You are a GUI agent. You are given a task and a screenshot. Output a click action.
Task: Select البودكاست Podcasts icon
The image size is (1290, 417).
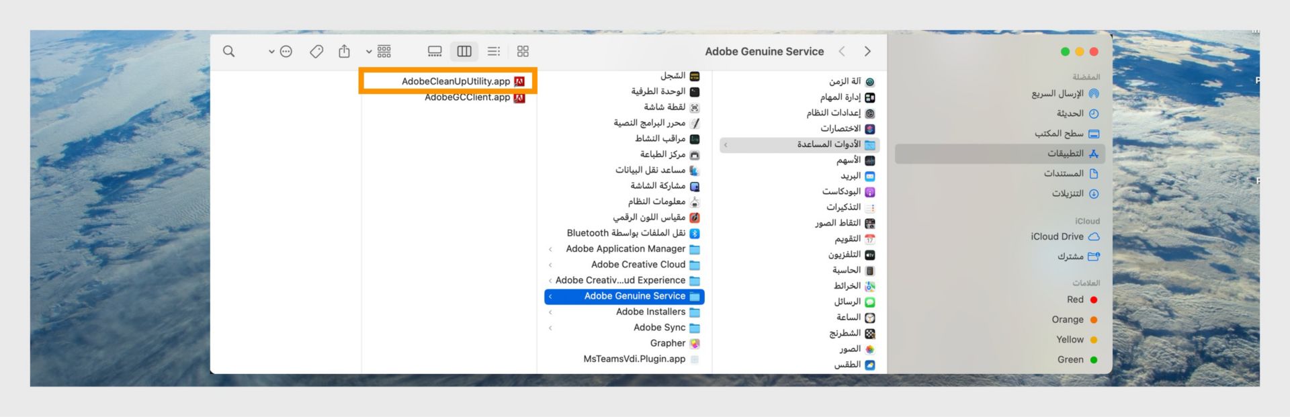coord(870,192)
